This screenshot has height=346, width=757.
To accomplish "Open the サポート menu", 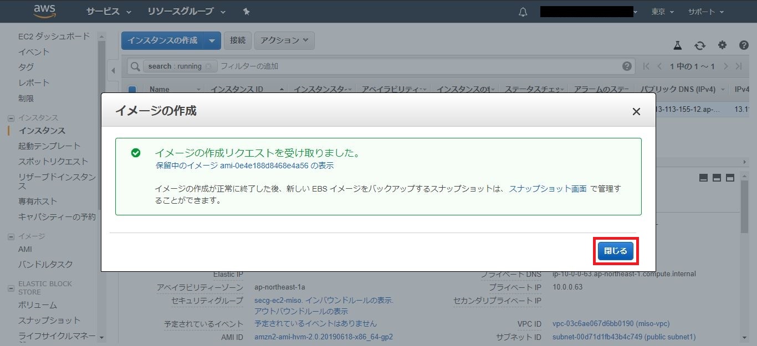I will click(x=705, y=12).
